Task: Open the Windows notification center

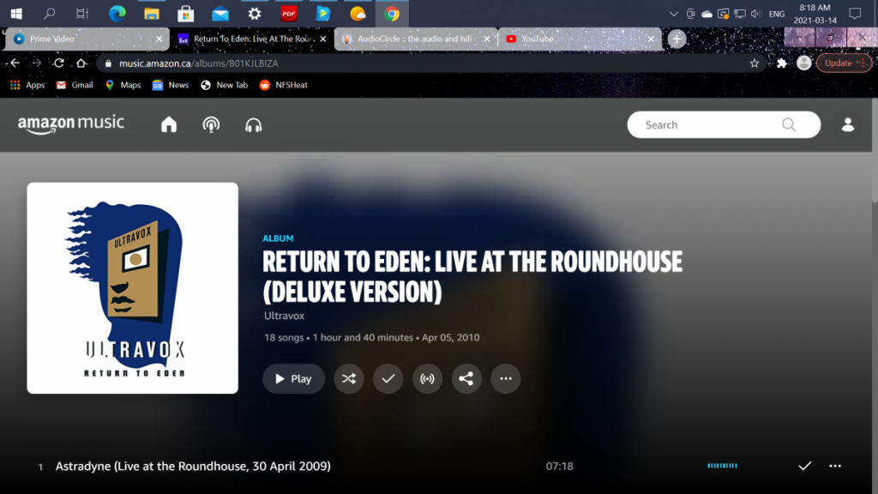Action: pyautogui.click(x=855, y=14)
